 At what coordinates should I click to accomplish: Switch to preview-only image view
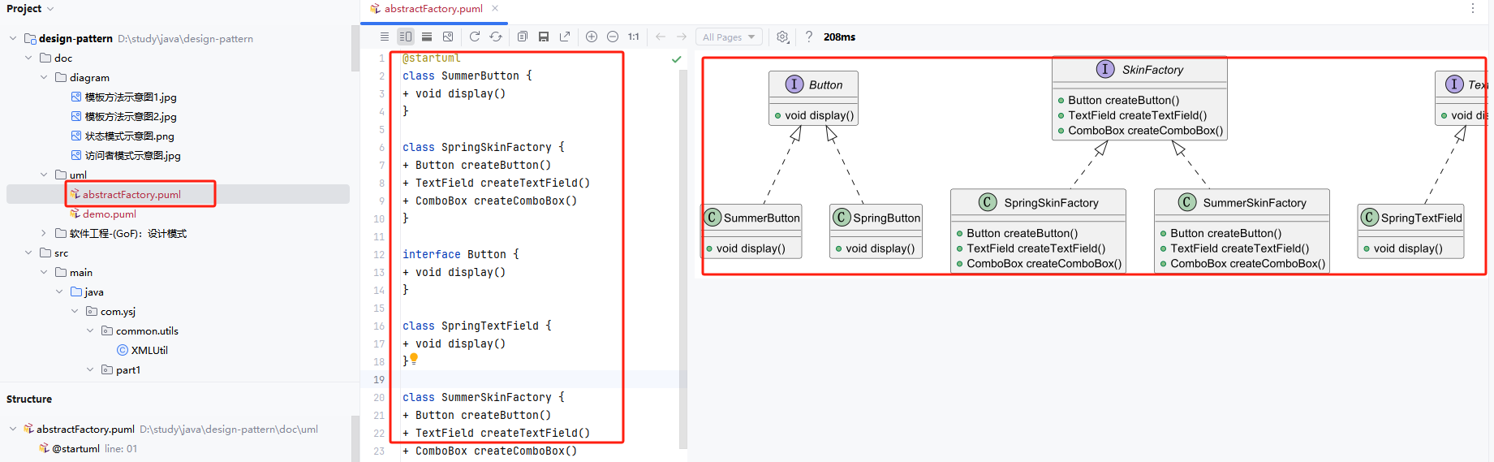[x=448, y=37]
